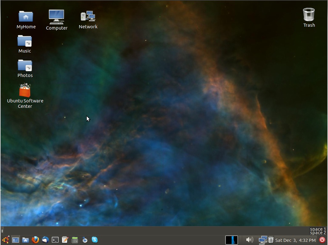Open the home folder file manager launcher
The width and height of the screenshot is (328, 245).
click(x=26, y=240)
